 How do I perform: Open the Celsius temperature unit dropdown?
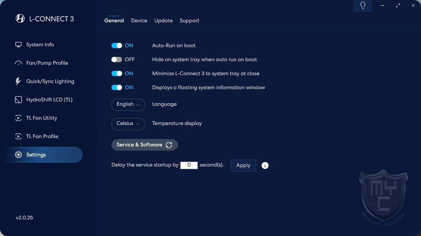point(128,124)
